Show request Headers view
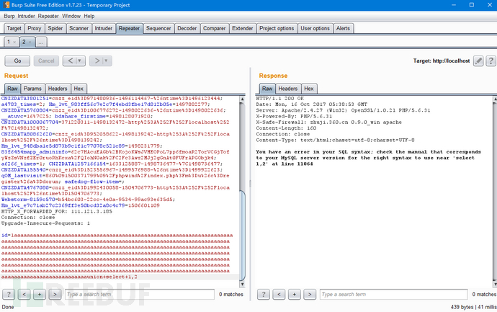497x312 pixels. click(x=58, y=89)
